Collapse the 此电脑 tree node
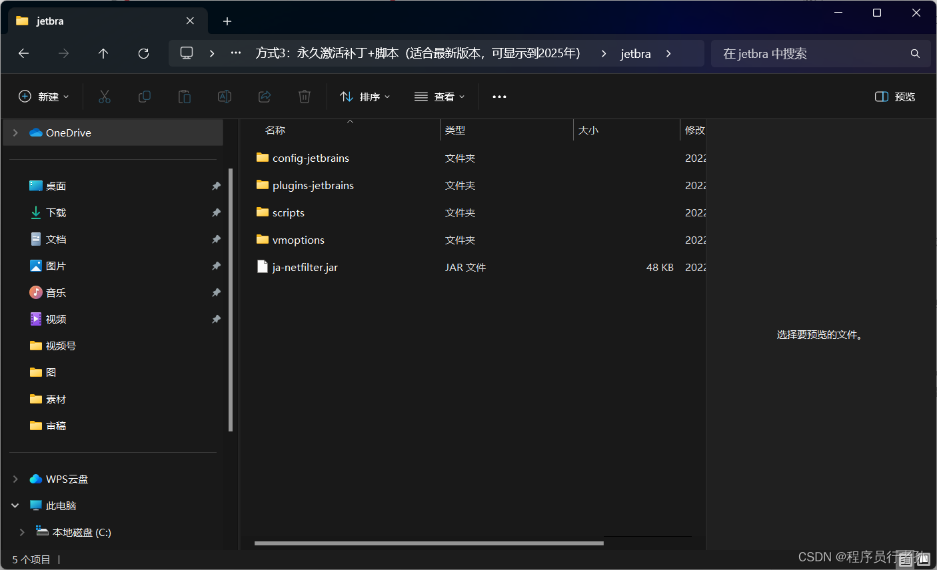The height and width of the screenshot is (570, 937). (15, 505)
